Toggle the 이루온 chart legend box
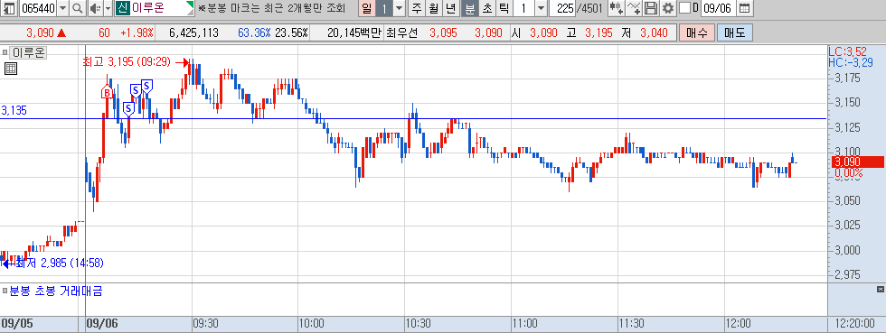Image resolution: width=886 pixels, height=333 pixels. click(x=5, y=53)
